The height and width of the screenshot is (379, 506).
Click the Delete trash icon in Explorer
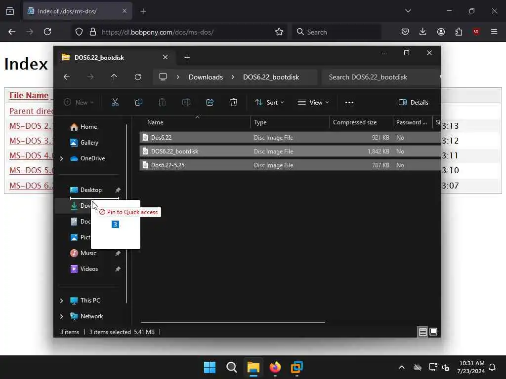point(234,103)
